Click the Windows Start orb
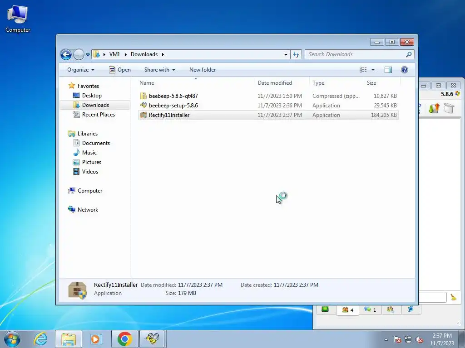 pos(12,339)
